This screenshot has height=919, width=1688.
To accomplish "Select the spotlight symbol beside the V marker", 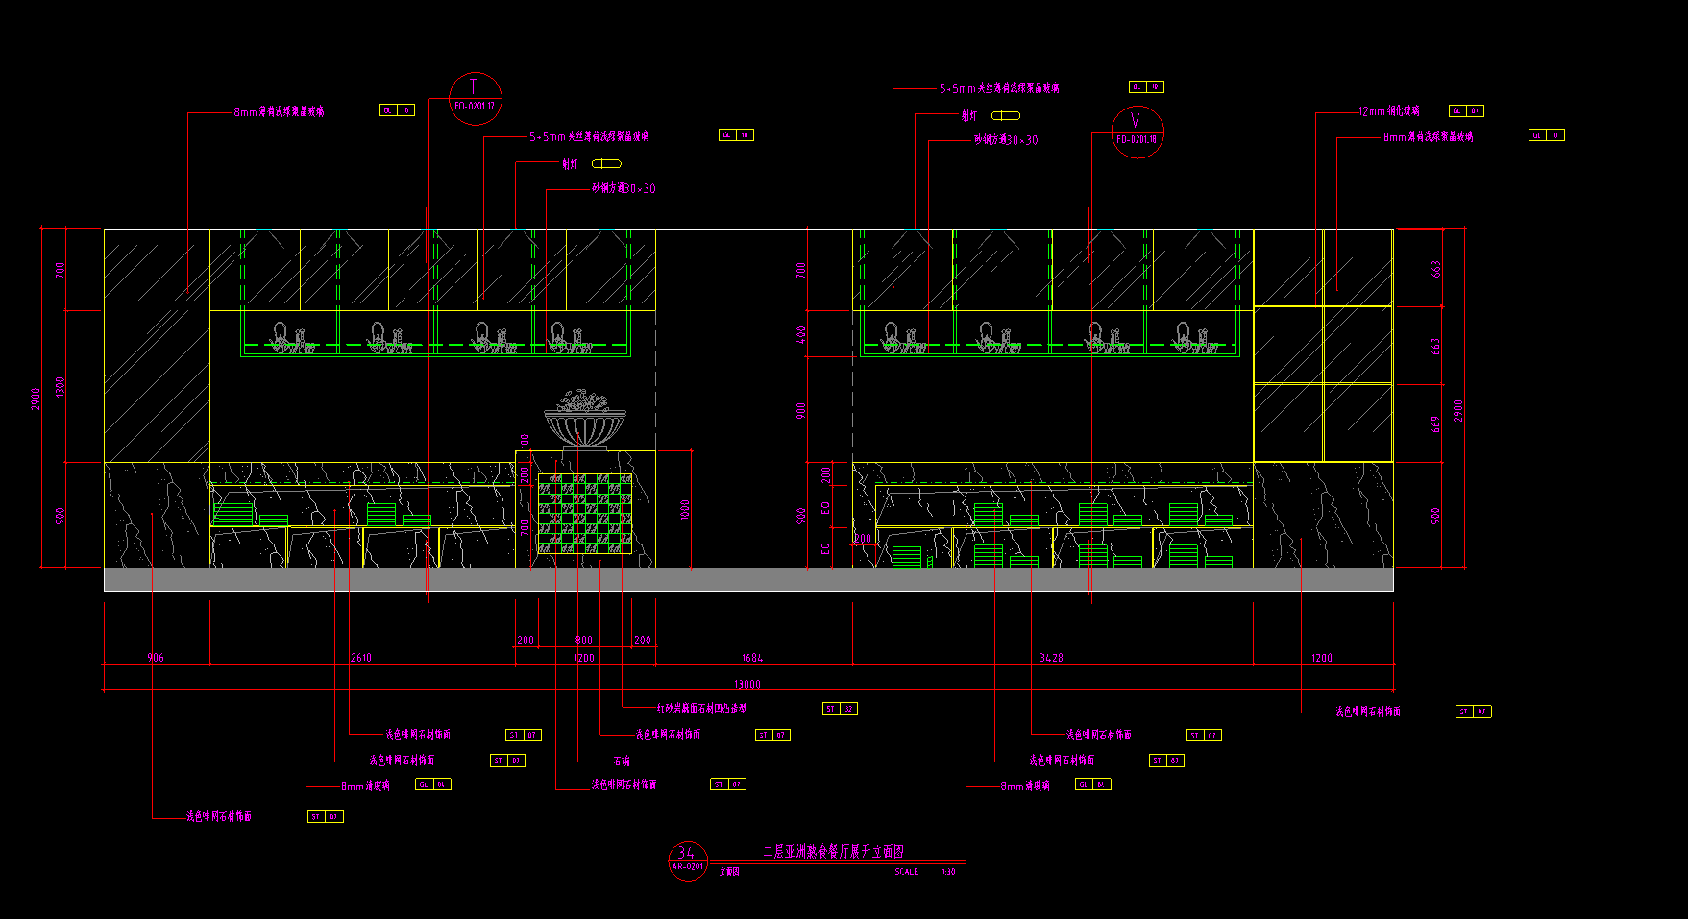I will (1005, 116).
